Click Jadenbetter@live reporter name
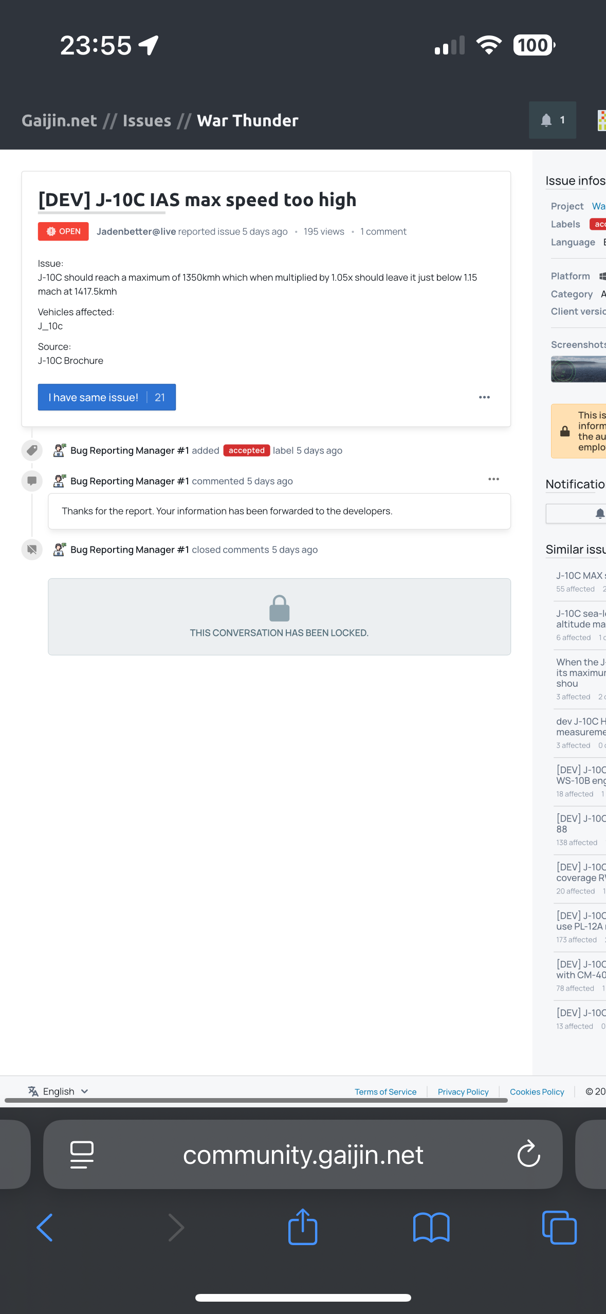Viewport: 606px width, 1314px height. click(x=136, y=231)
